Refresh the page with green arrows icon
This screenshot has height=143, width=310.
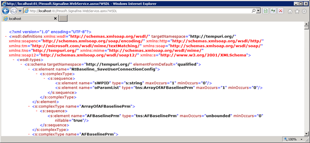click(x=273, y=11)
